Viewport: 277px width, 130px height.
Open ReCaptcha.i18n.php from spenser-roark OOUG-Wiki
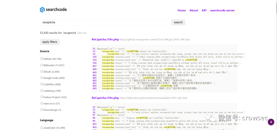[105, 39]
